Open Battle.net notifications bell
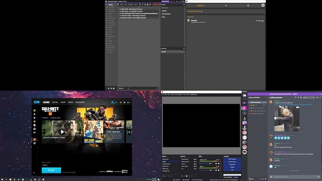 [121, 102]
